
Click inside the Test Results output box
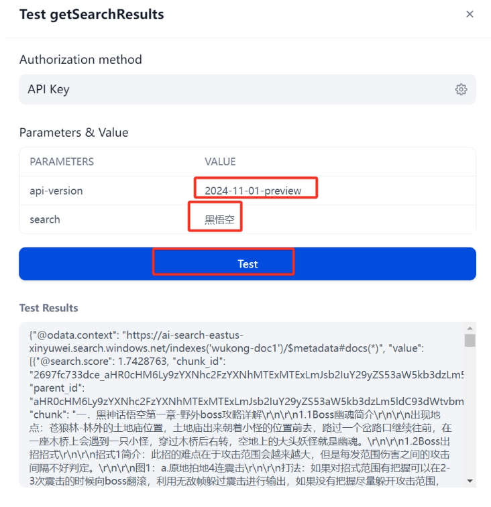[241, 404]
